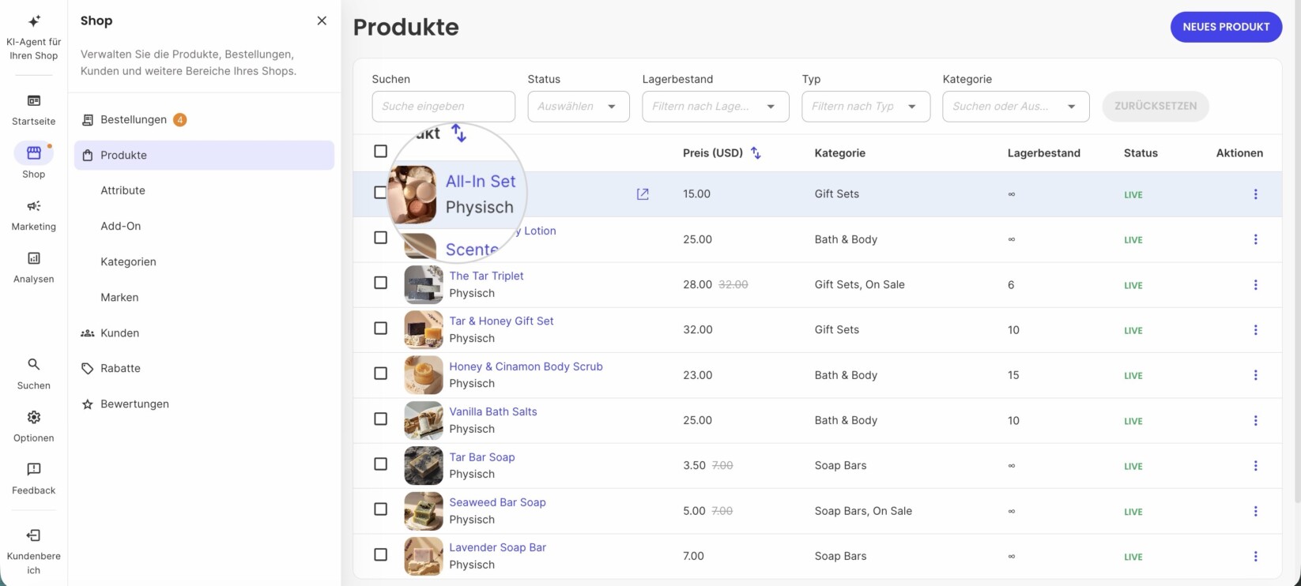
Task: Open actions menu for Tar & Honey Gift Set
Action: click(1255, 330)
